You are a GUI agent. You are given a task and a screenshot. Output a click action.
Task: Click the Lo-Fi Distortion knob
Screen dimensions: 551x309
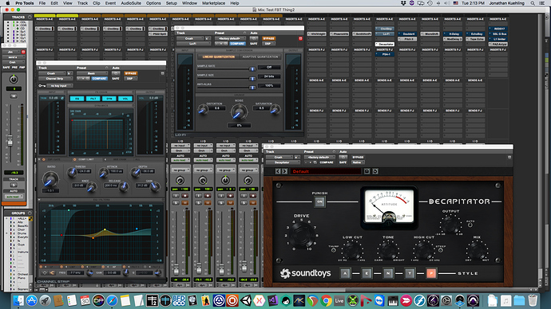(203, 110)
